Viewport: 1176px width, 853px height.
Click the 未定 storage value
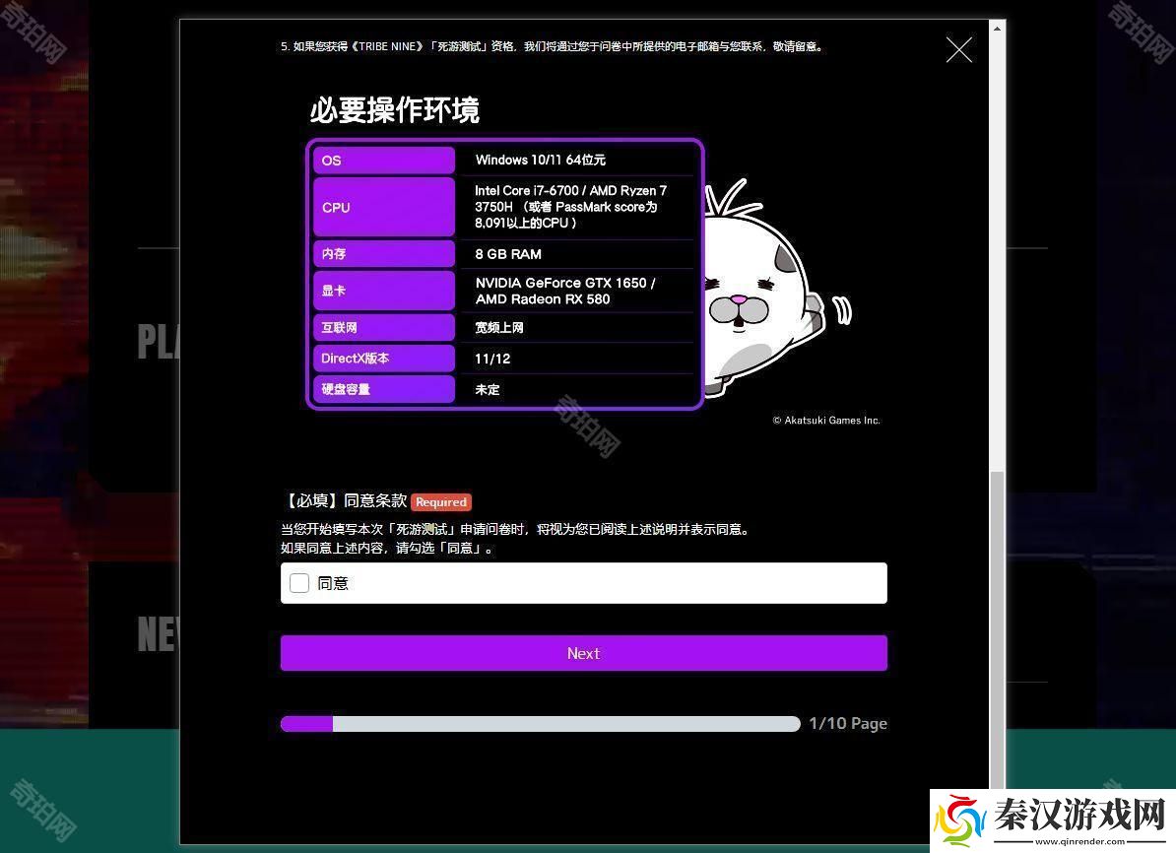tap(488, 389)
